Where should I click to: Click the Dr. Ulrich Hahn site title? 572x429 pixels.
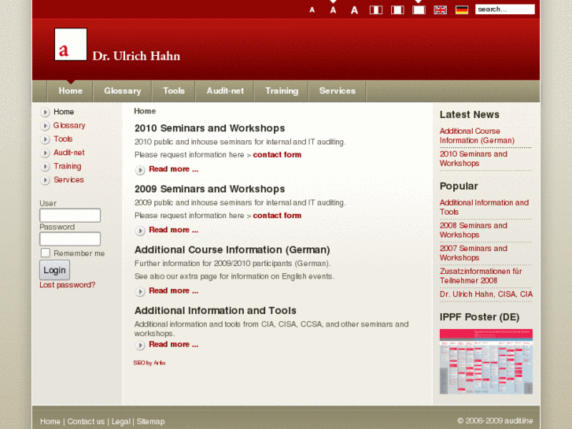click(x=136, y=56)
